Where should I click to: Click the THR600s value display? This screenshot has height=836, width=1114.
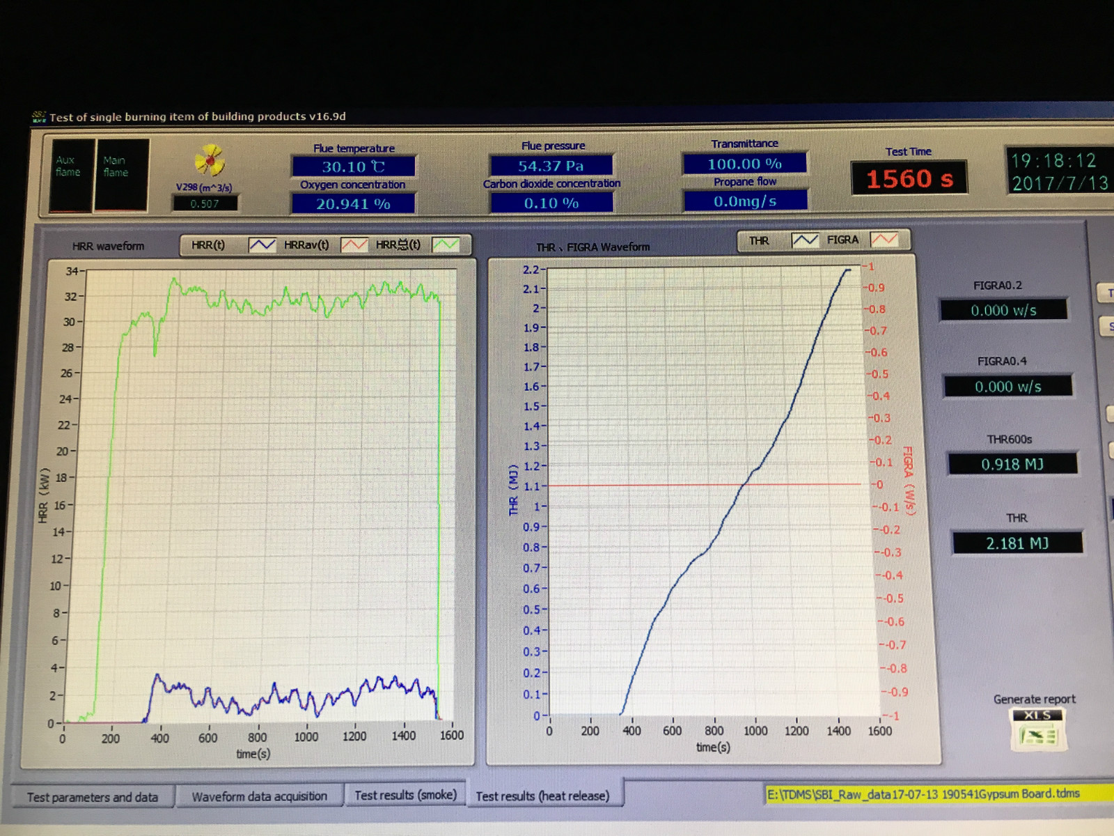tap(1012, 464)
